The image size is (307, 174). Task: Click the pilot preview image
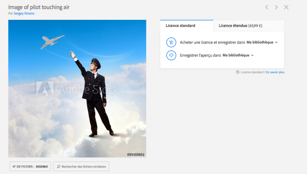pos(77,89)
